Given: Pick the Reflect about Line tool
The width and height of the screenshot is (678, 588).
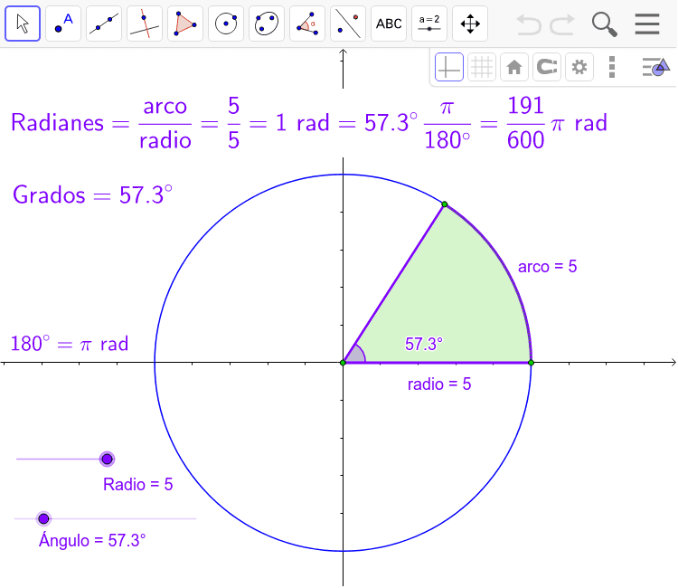Looking at the screenshot, I should tap(348, 24).
